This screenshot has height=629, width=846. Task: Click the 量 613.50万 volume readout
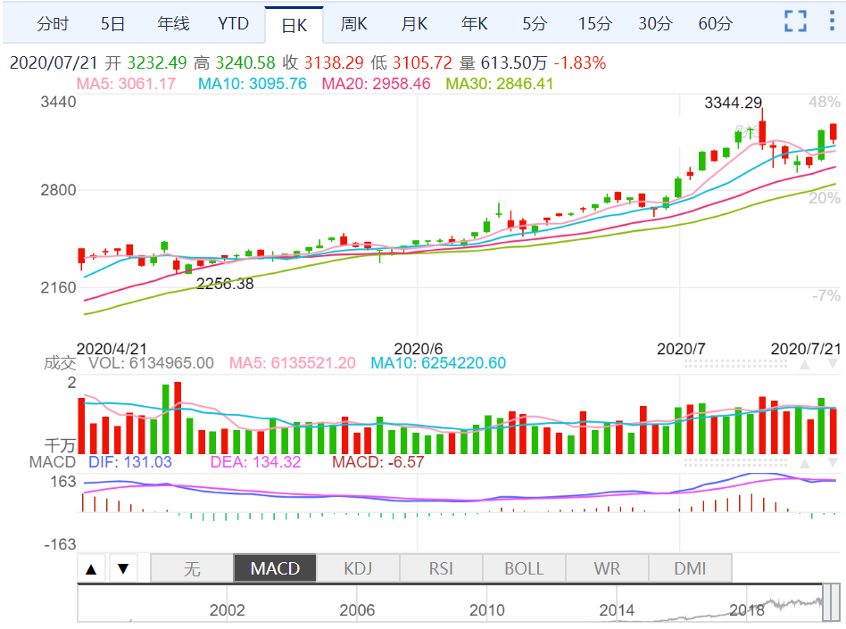(x=503, y=62)
